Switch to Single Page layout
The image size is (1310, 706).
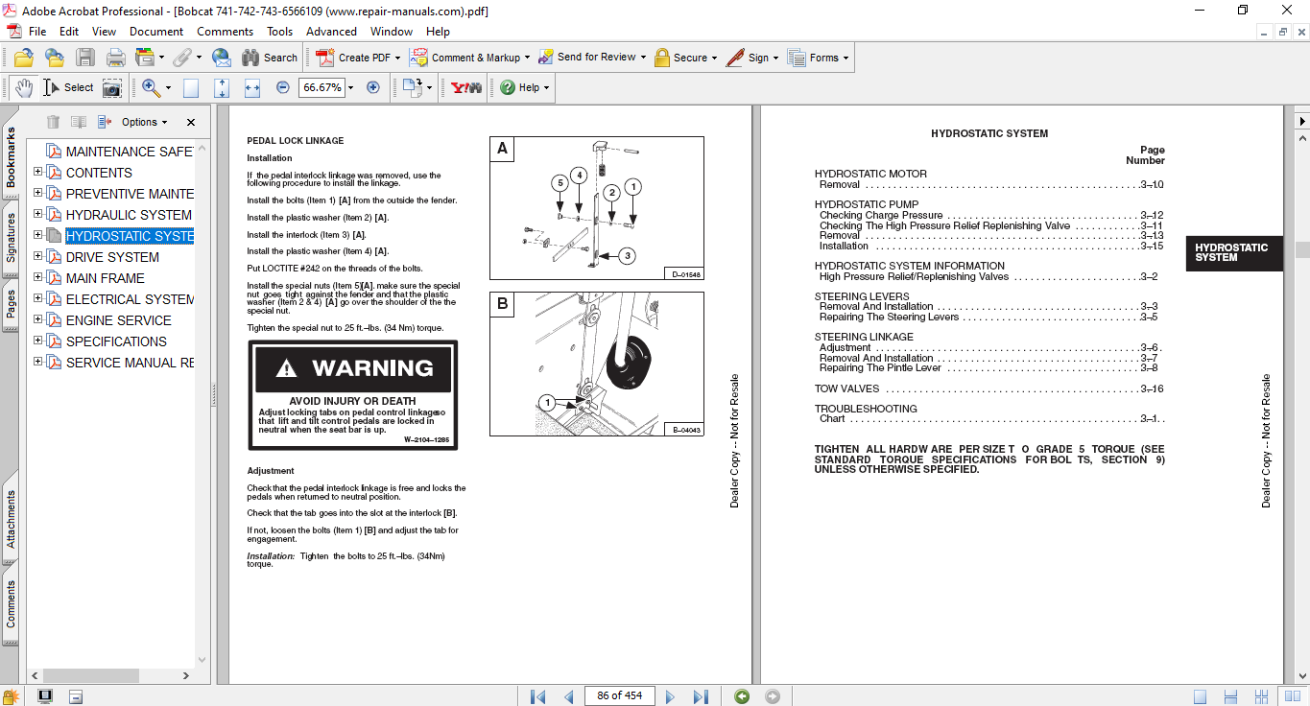(x=1201, y=696)
